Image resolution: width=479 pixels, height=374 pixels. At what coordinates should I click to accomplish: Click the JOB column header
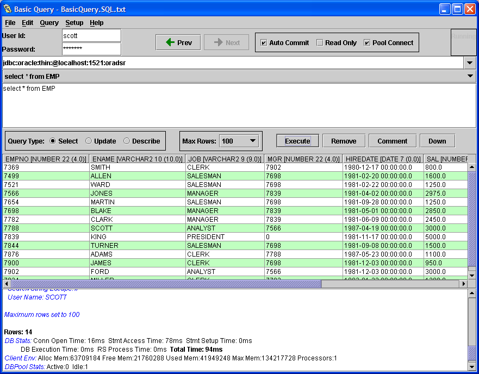(225, 159)
